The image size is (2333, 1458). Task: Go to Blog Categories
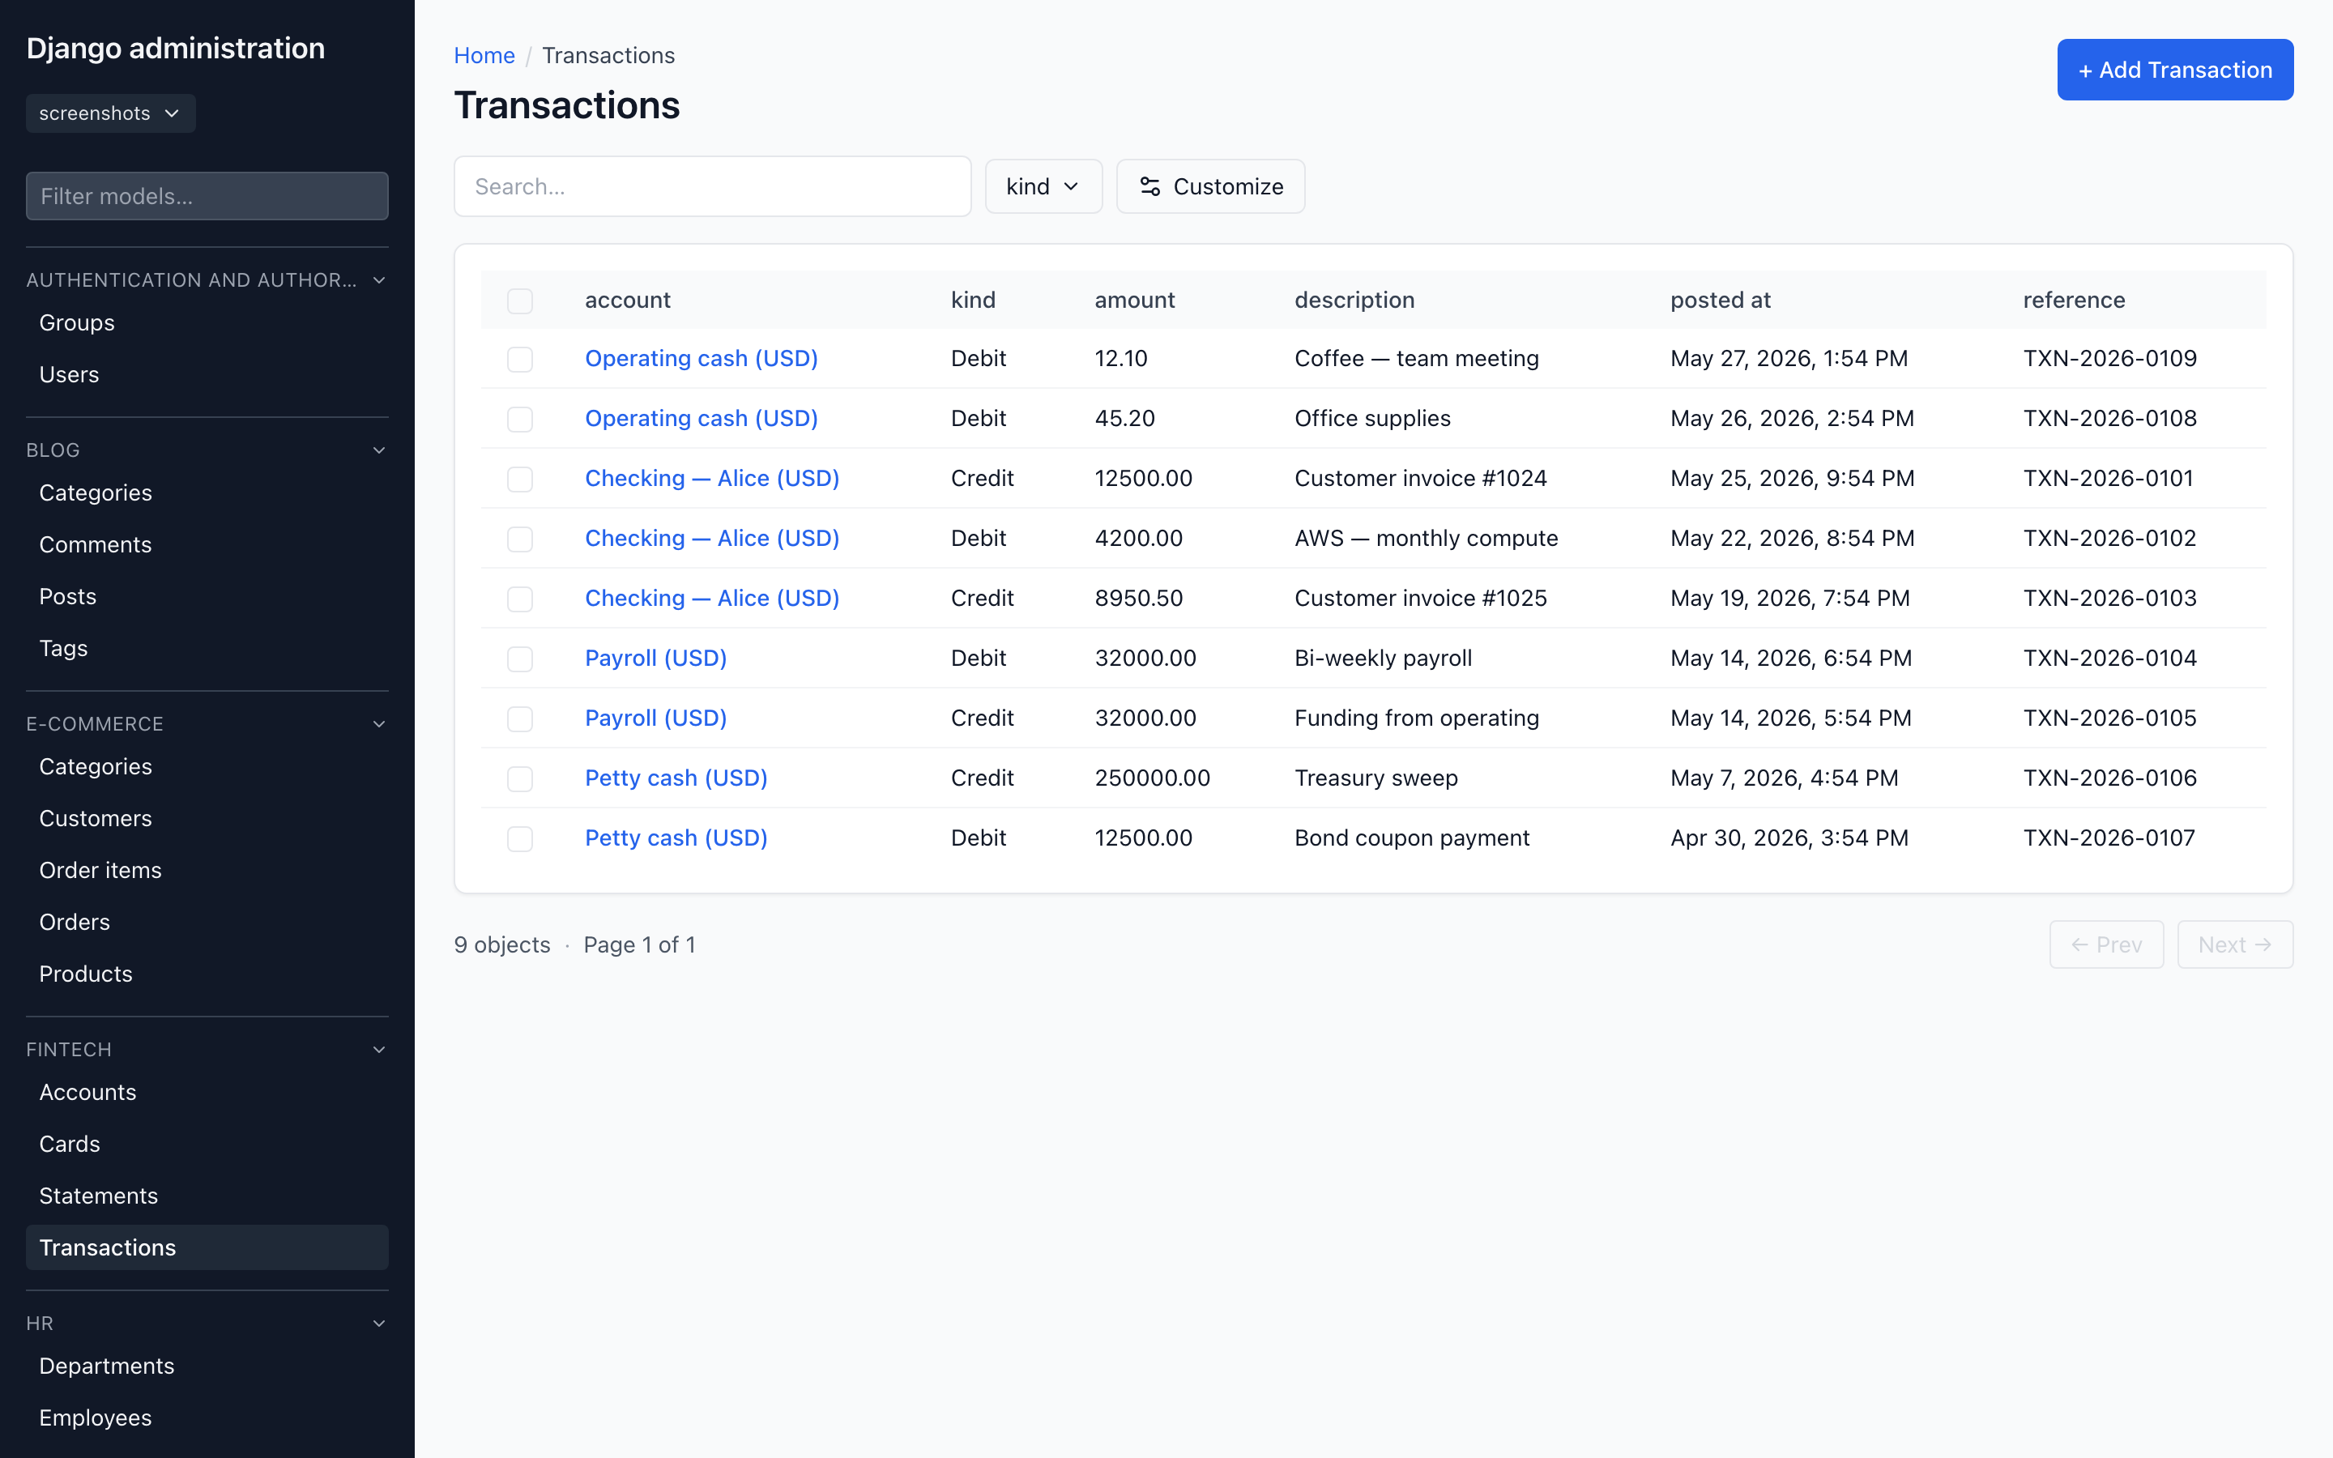pyautogui.click(x=207, y=492)
